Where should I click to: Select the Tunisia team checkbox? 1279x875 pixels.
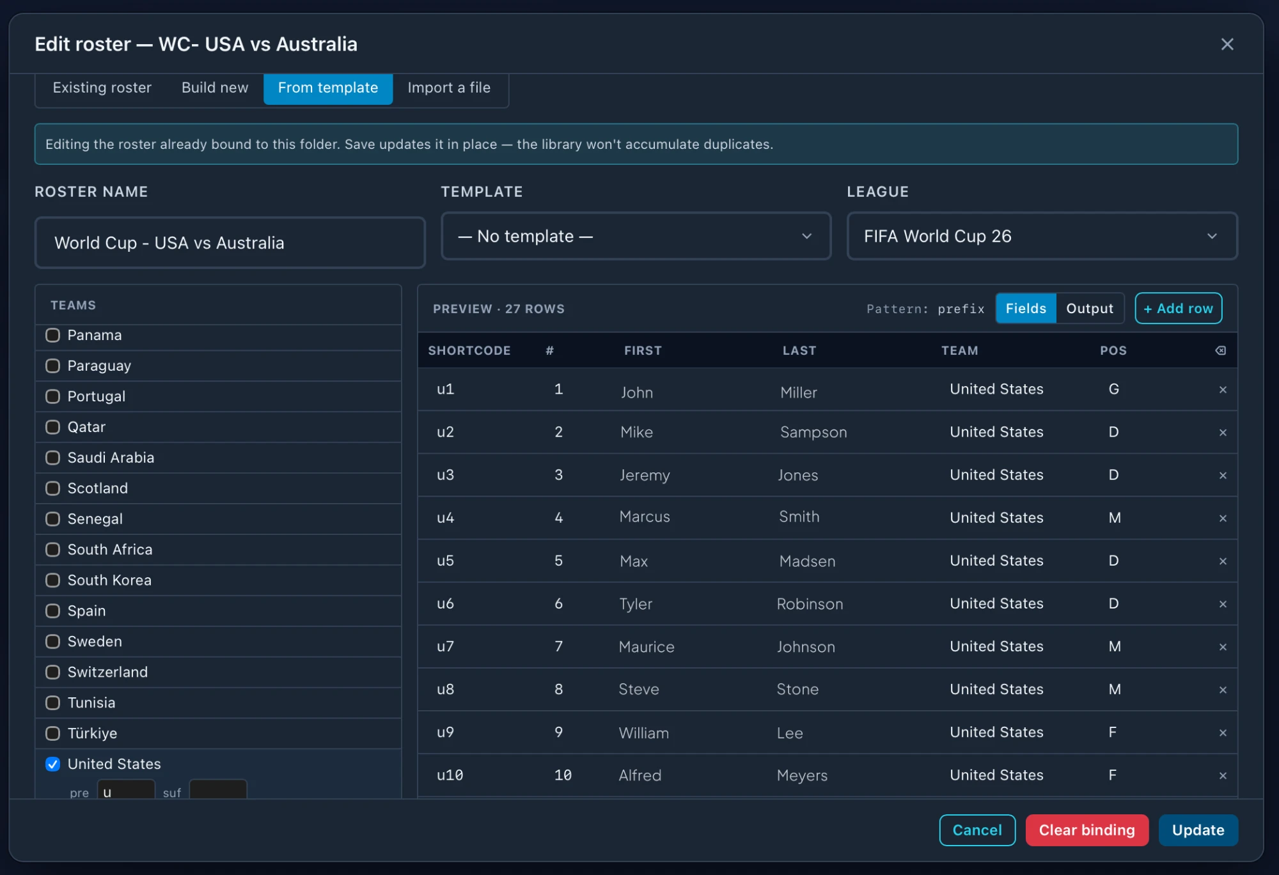(x=52, y=703)
